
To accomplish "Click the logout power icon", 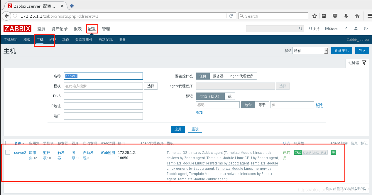I will tap(366, 28).
